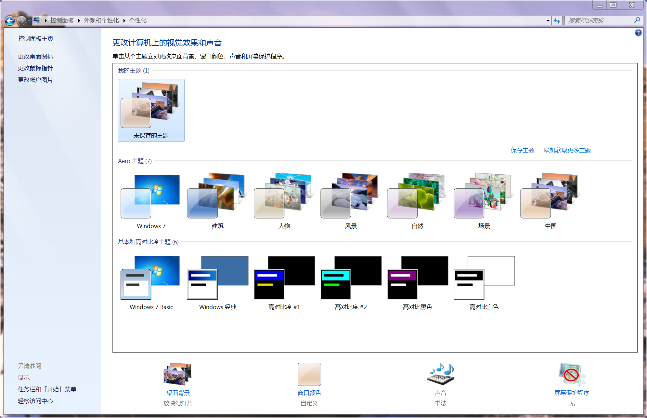
Task: Open the recent pages dropdown next to the forward arrow
Action: 29,21
